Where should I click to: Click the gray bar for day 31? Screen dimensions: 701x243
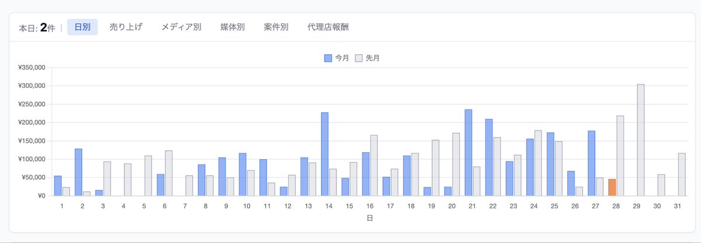(682, 174)
